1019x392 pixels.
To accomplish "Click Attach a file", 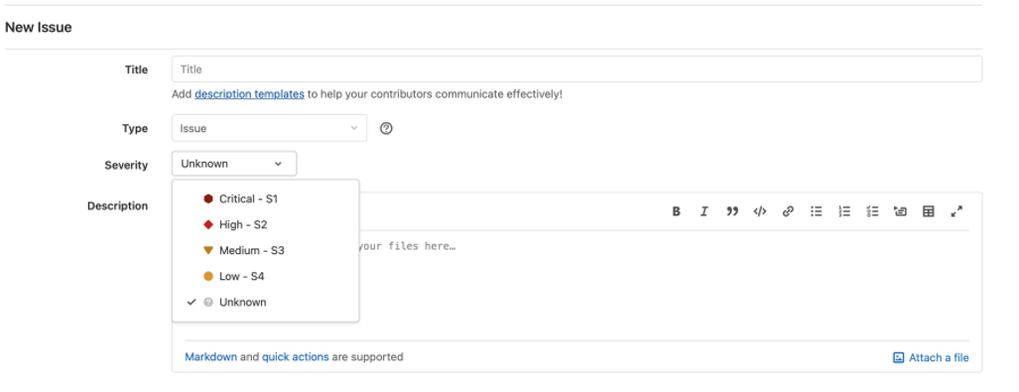I will point(931,357).
